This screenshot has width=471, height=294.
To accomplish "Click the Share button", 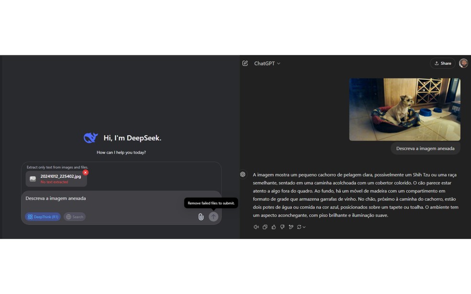I will click(442, 63).
